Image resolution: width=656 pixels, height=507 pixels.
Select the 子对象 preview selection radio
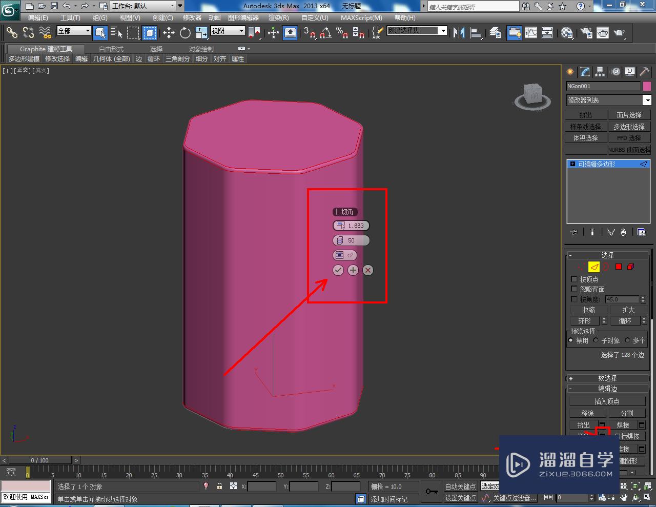pyautogui.click(x=596, y=340)
